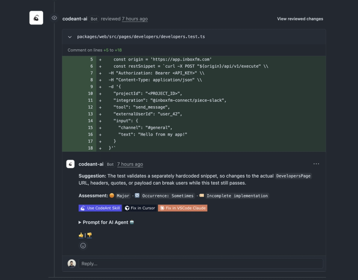This screenshot has width=358, height=280.
Task: Click the eye review icon
Action: pos(54,18)
